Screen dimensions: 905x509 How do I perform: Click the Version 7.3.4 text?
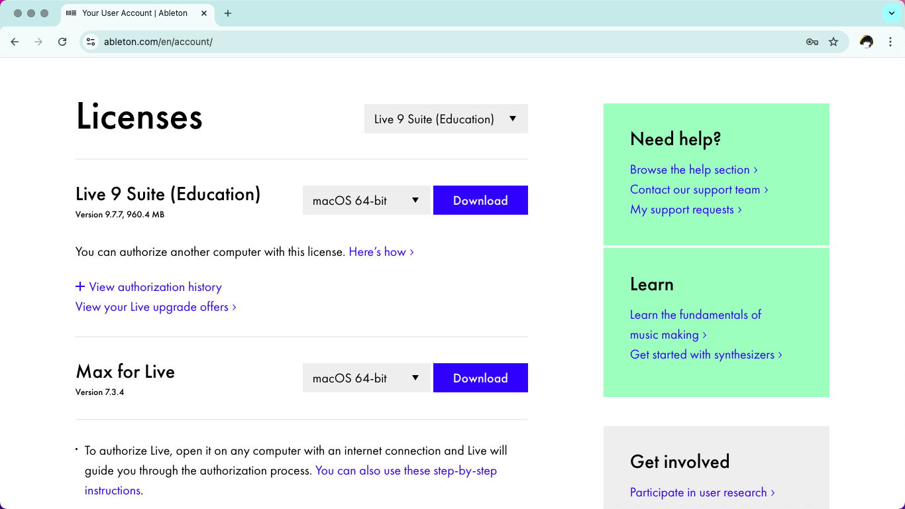(x=100, y=392)
